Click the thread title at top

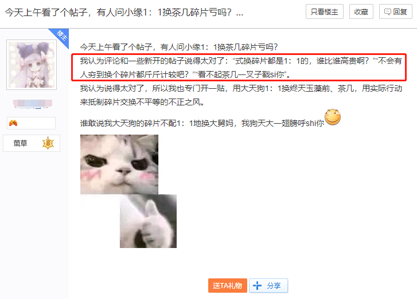pos(124,12)
